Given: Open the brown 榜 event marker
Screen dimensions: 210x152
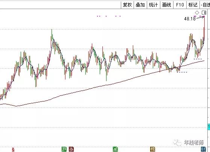Looking at the screenshot, I should coord(152,149).
